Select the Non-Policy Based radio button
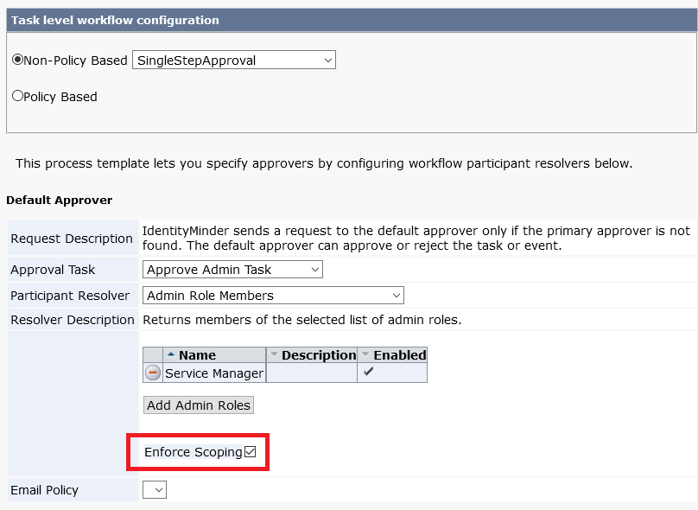698x510 pixels. [x=17, y=61]
